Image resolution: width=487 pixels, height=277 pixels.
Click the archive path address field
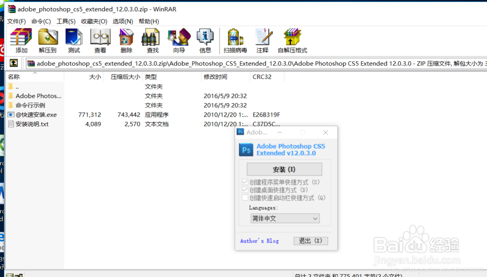[x=256, y=64]
